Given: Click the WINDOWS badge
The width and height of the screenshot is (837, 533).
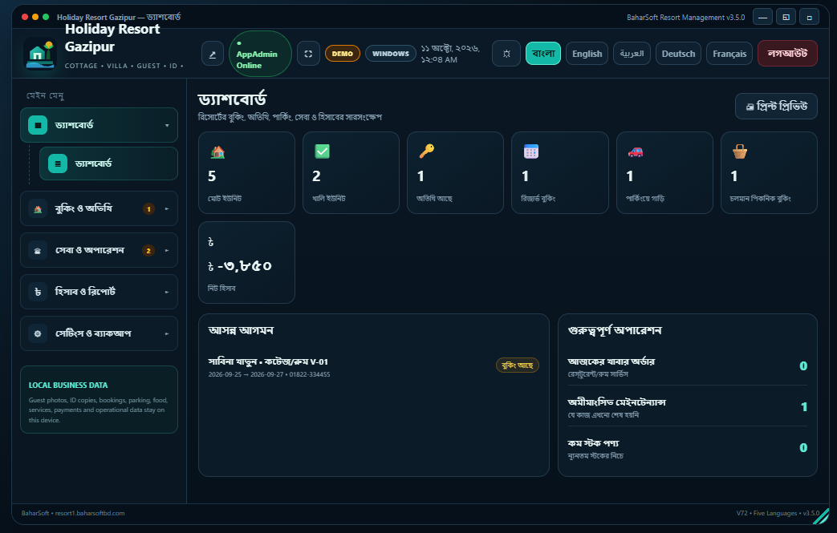Looking at the screenshot, I should (x=390, y=53).
